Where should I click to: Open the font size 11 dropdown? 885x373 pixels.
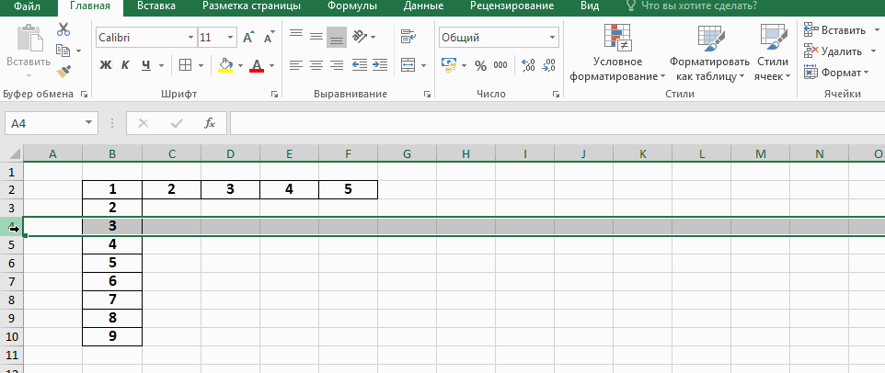[230, 38]
